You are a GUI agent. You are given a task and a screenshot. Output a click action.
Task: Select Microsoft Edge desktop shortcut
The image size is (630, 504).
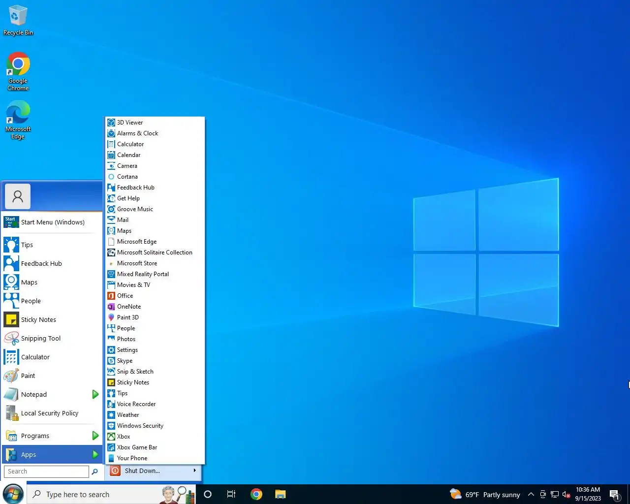[18, 120]
